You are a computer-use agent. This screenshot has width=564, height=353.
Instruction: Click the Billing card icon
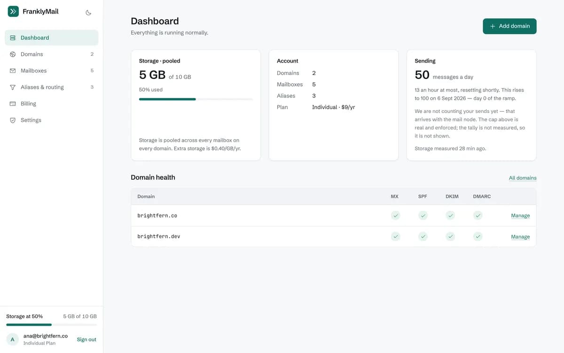[13, 104]
